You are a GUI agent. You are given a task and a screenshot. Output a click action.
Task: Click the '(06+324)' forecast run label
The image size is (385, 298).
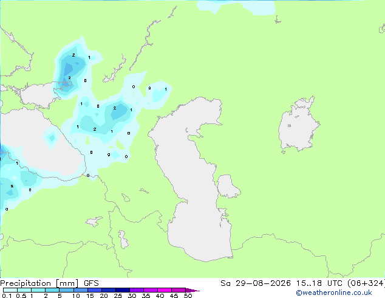point(366,283)
